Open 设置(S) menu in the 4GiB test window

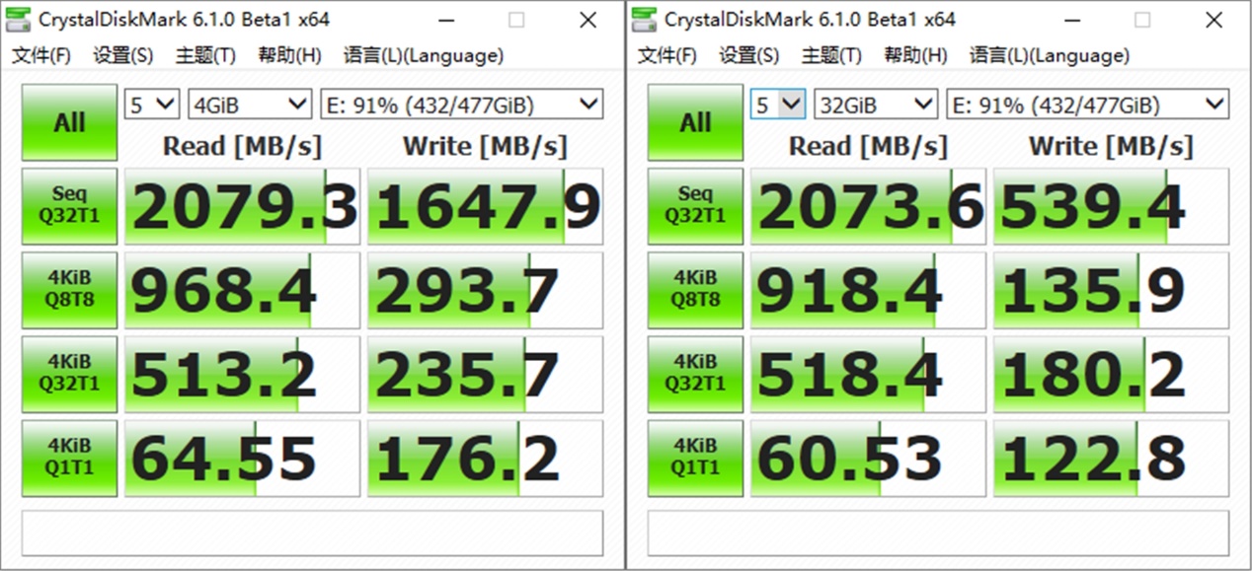pyautogui.click(x=123, y=56)
